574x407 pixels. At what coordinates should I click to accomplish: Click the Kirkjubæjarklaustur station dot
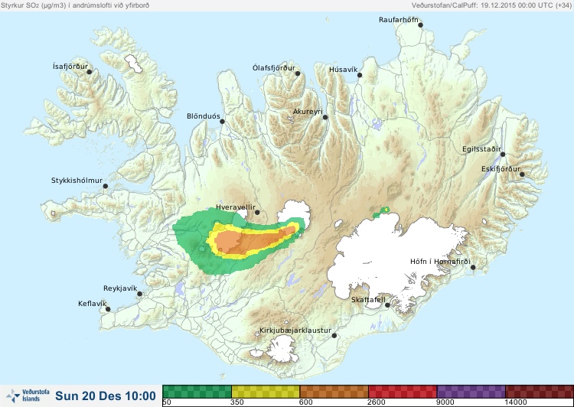[334, 336]
